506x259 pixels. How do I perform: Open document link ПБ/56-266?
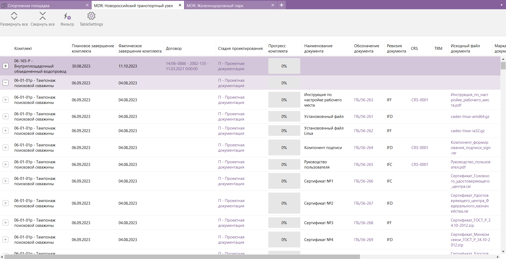pos(364,181)
